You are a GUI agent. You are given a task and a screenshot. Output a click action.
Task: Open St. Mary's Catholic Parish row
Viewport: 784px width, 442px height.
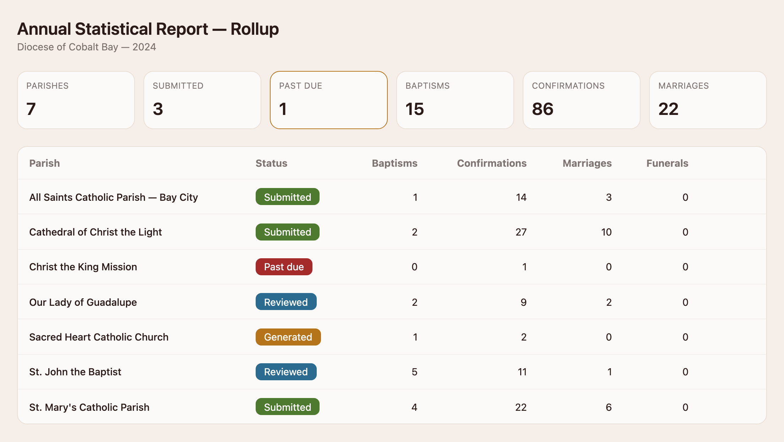(392, 407)
